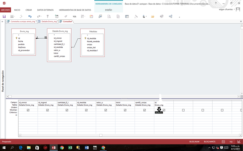Click the SQL view toolbar icon
This screenshot has width=243, height=151.
click(x=75, y=17)
